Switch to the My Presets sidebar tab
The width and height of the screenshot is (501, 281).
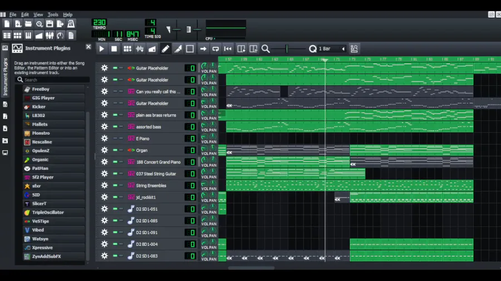click(5, 128)
